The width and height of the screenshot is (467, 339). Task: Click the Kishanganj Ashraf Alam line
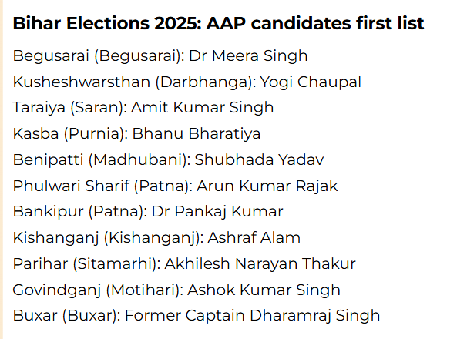tap(156, 238)
